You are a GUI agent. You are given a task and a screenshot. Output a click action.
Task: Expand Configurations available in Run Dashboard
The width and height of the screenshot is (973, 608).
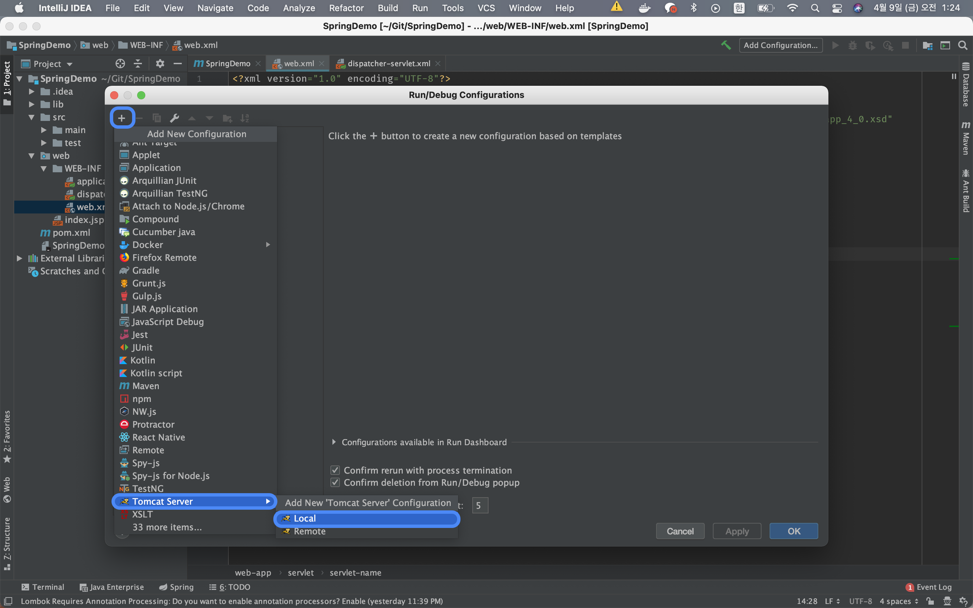tap(334, 442)
